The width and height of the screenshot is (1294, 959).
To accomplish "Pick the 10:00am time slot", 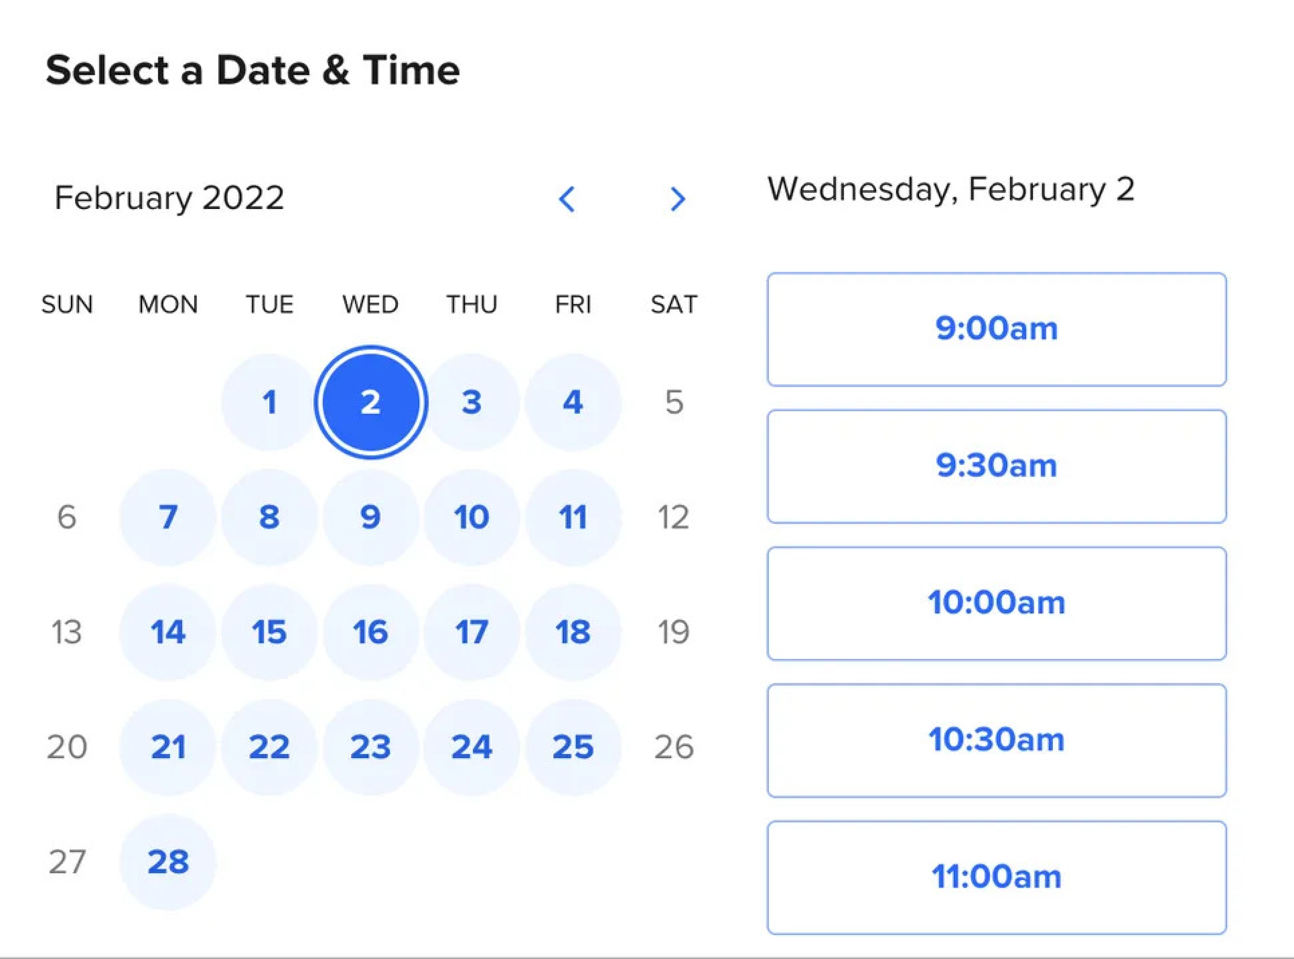I will coord(996,603).
